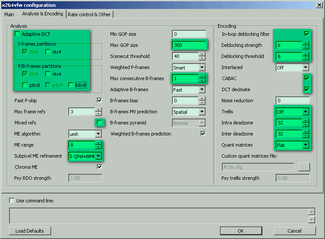Switch to the Main tab

pyautogui.click(x=9, y=14)
